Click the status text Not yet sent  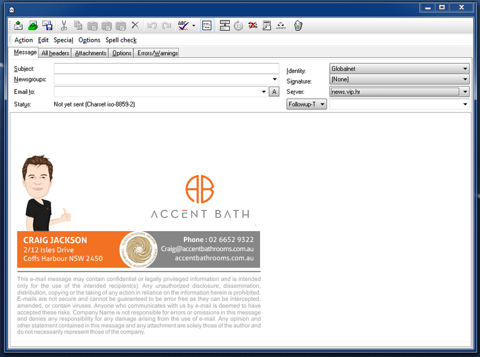[x=95, y=104]
